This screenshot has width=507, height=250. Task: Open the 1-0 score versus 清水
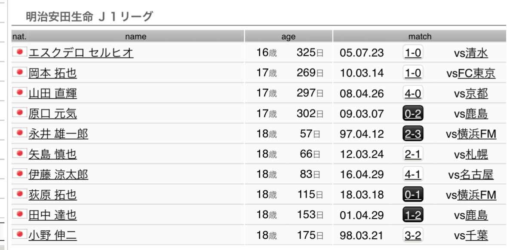click(413, 53)
